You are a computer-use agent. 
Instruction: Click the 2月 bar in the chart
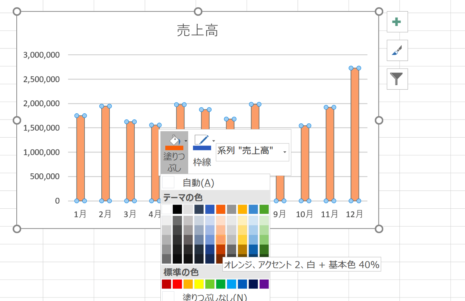(106, 154)
